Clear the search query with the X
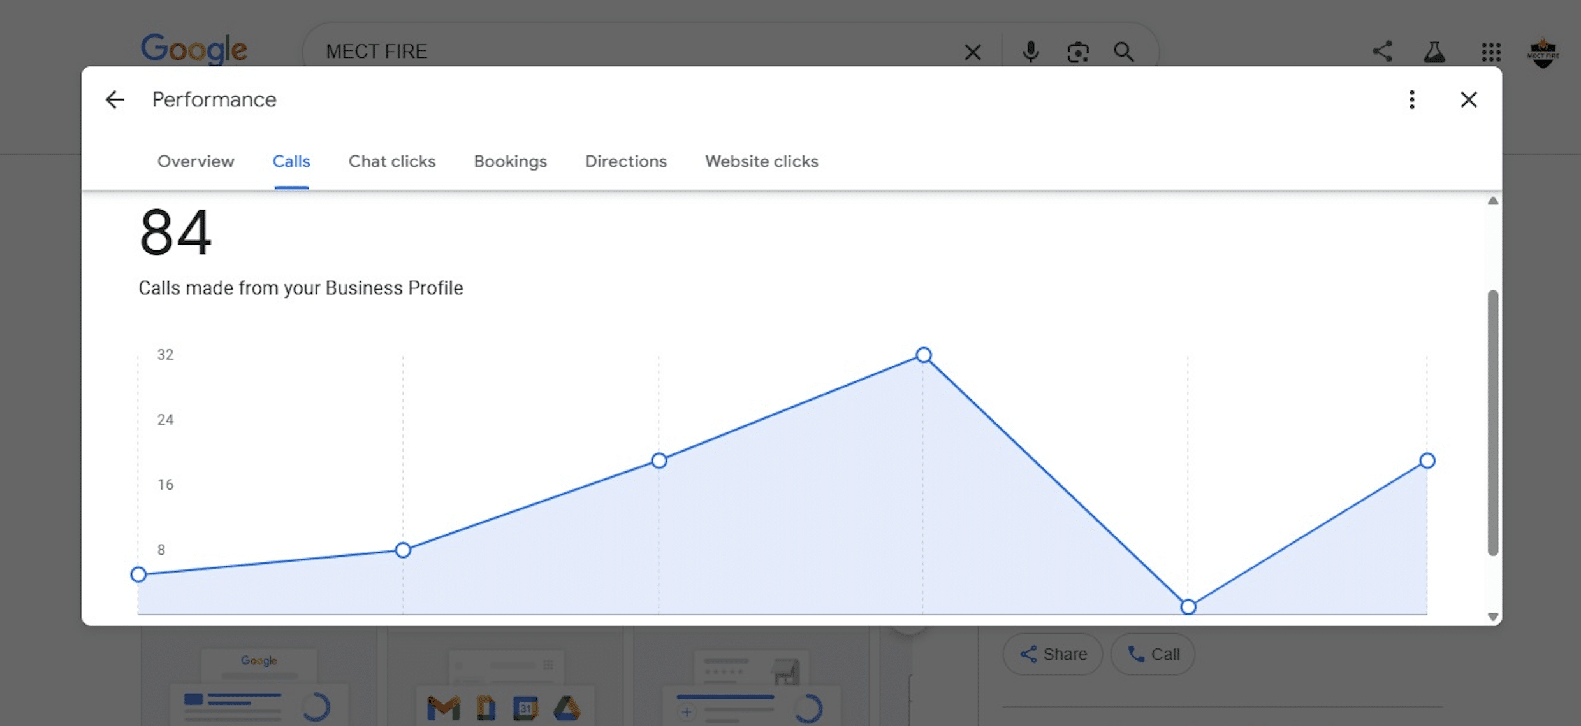The width and height of the screenshot is (1581, 726). point(972,52)
